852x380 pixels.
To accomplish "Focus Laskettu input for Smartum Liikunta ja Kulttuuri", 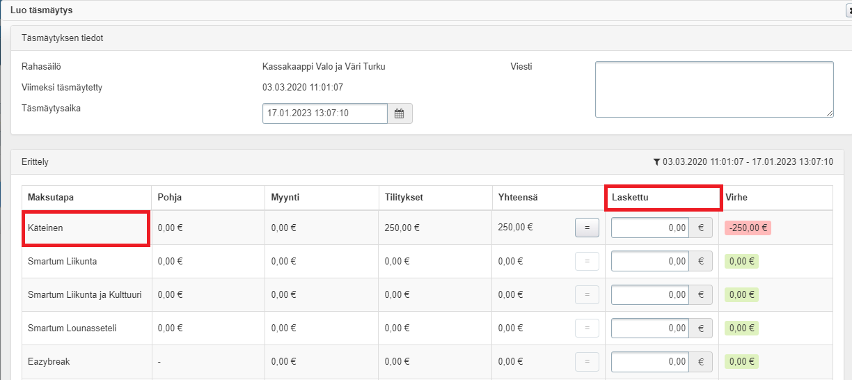I will click(x=649, y=294).
